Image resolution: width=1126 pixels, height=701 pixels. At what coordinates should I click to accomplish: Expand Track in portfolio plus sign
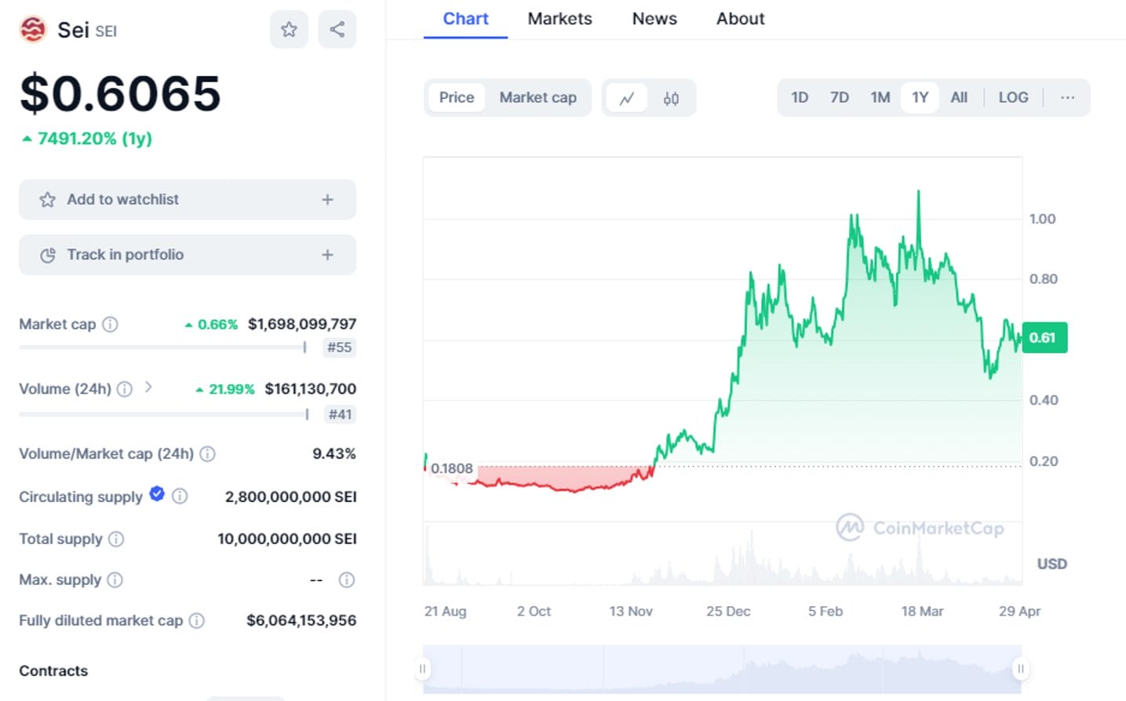(327, 255)
